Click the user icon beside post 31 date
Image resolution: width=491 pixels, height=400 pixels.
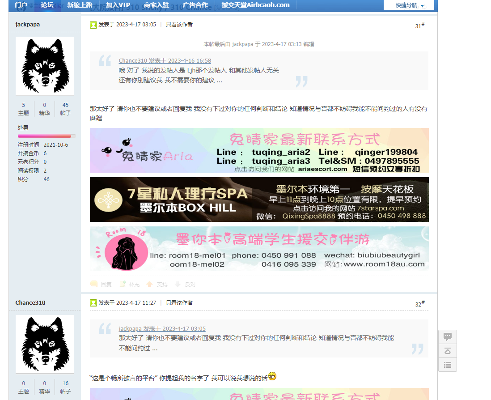click(93, 25)
